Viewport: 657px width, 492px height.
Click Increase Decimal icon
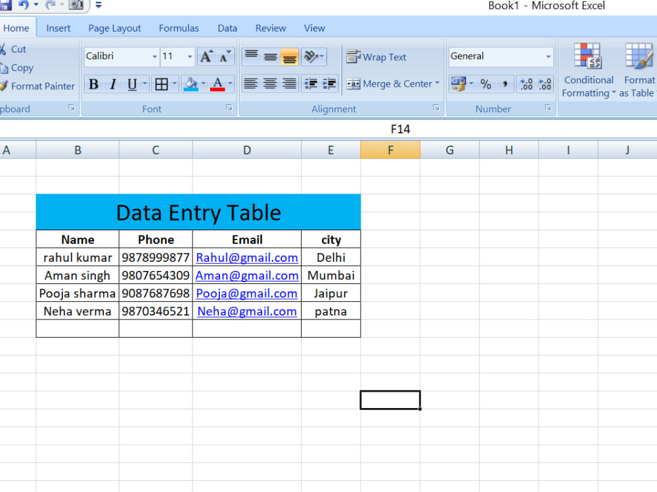coord(526,84)
